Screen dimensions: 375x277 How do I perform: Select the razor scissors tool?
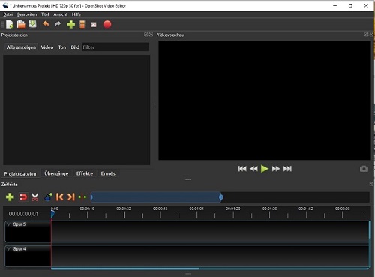coord(35,197)
